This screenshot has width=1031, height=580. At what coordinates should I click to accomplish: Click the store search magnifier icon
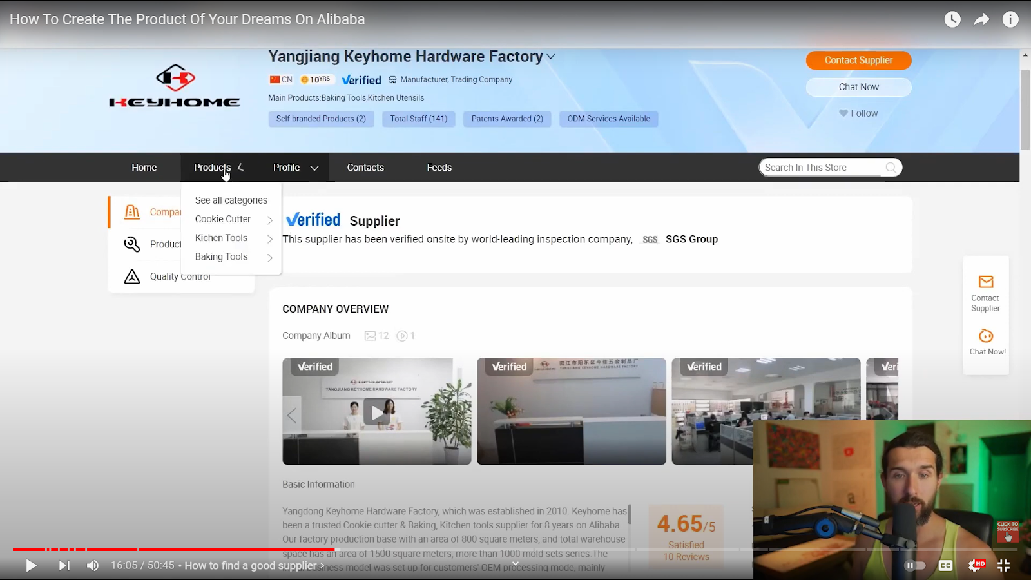click(x=891, y=168)
